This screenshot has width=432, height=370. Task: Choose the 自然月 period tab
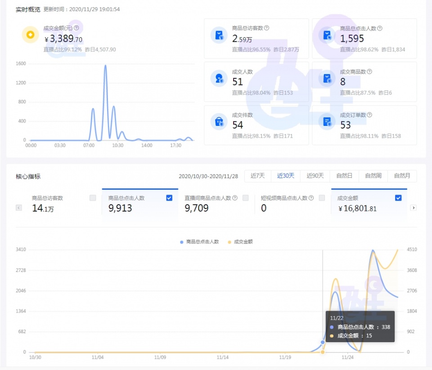[402, 176]
